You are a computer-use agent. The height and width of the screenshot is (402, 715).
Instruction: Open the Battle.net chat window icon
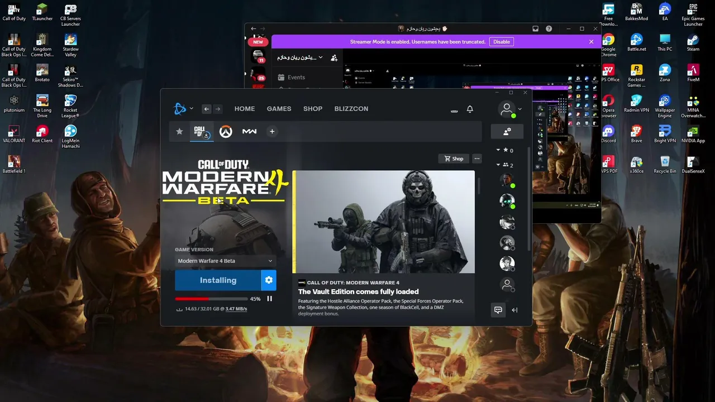pyautogui.click(x=498, y=310)
